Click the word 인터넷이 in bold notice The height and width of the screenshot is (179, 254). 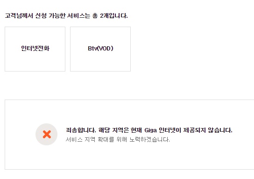(x=170, y=130)
